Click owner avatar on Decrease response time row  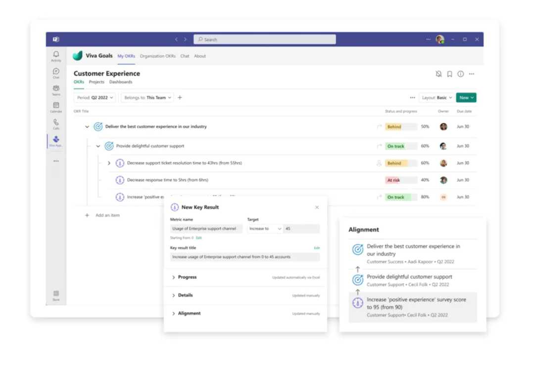tap(443, 180)
